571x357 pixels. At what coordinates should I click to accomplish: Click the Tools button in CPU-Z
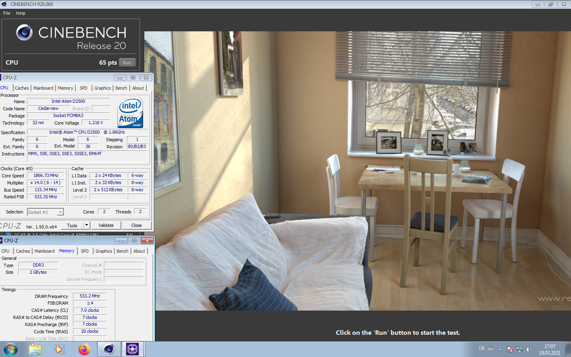click(x=72, y=225)
